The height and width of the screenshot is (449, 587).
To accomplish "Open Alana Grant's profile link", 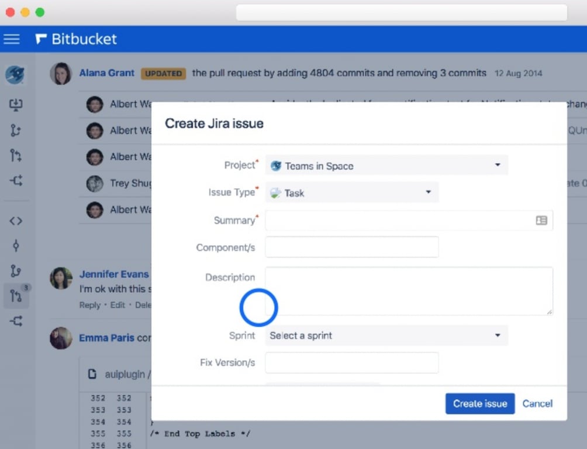I will [106, 73].
